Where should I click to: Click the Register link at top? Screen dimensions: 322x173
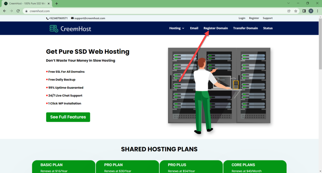click(x=254, y=18)
